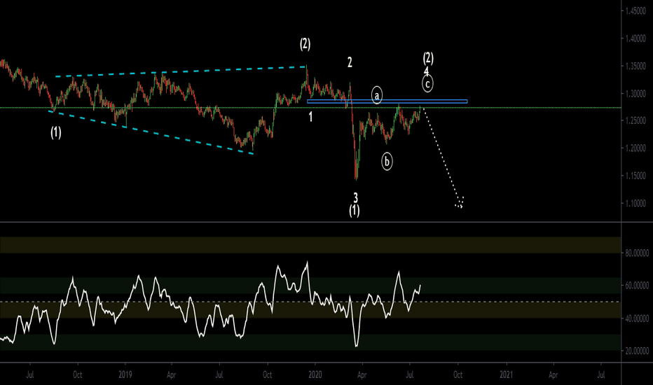Click the 1.10000 price axis label
This screenshot has width=653, height=385.
[637, 204]
